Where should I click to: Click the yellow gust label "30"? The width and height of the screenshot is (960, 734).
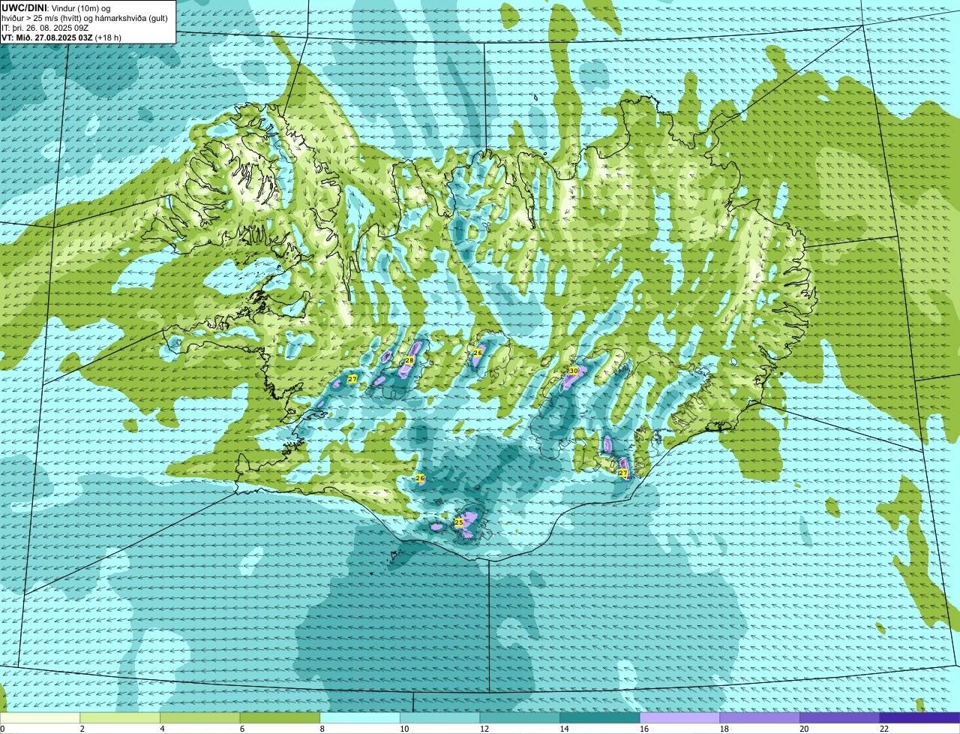tap(574, 371)
